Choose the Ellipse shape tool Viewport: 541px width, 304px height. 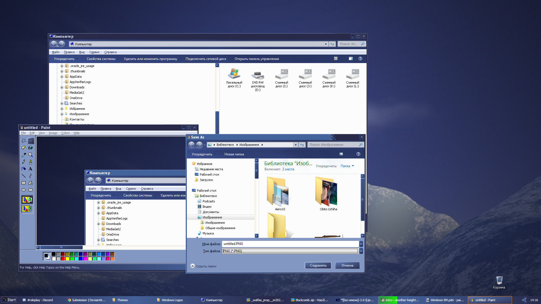24,190
